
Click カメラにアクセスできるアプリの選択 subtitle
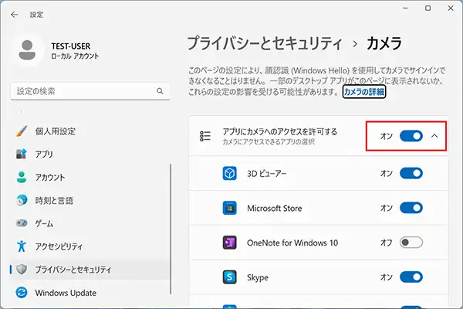point(269,142)
